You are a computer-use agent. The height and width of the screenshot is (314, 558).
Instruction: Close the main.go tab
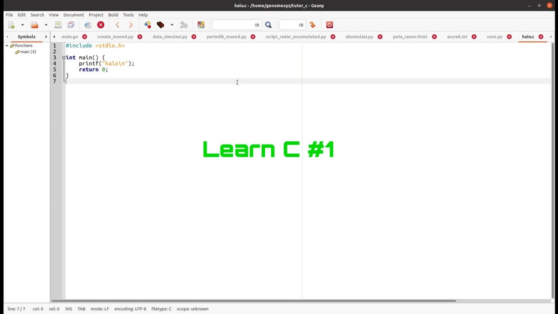point(85,37)
